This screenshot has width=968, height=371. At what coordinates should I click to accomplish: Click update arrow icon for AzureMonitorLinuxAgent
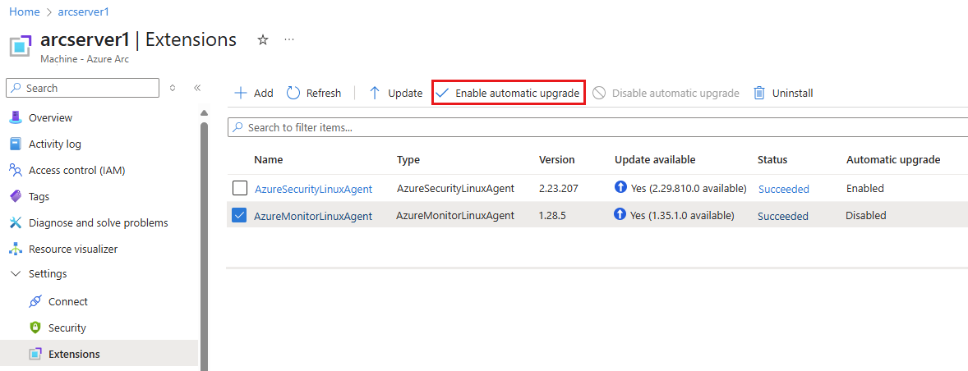pos(621,214)
